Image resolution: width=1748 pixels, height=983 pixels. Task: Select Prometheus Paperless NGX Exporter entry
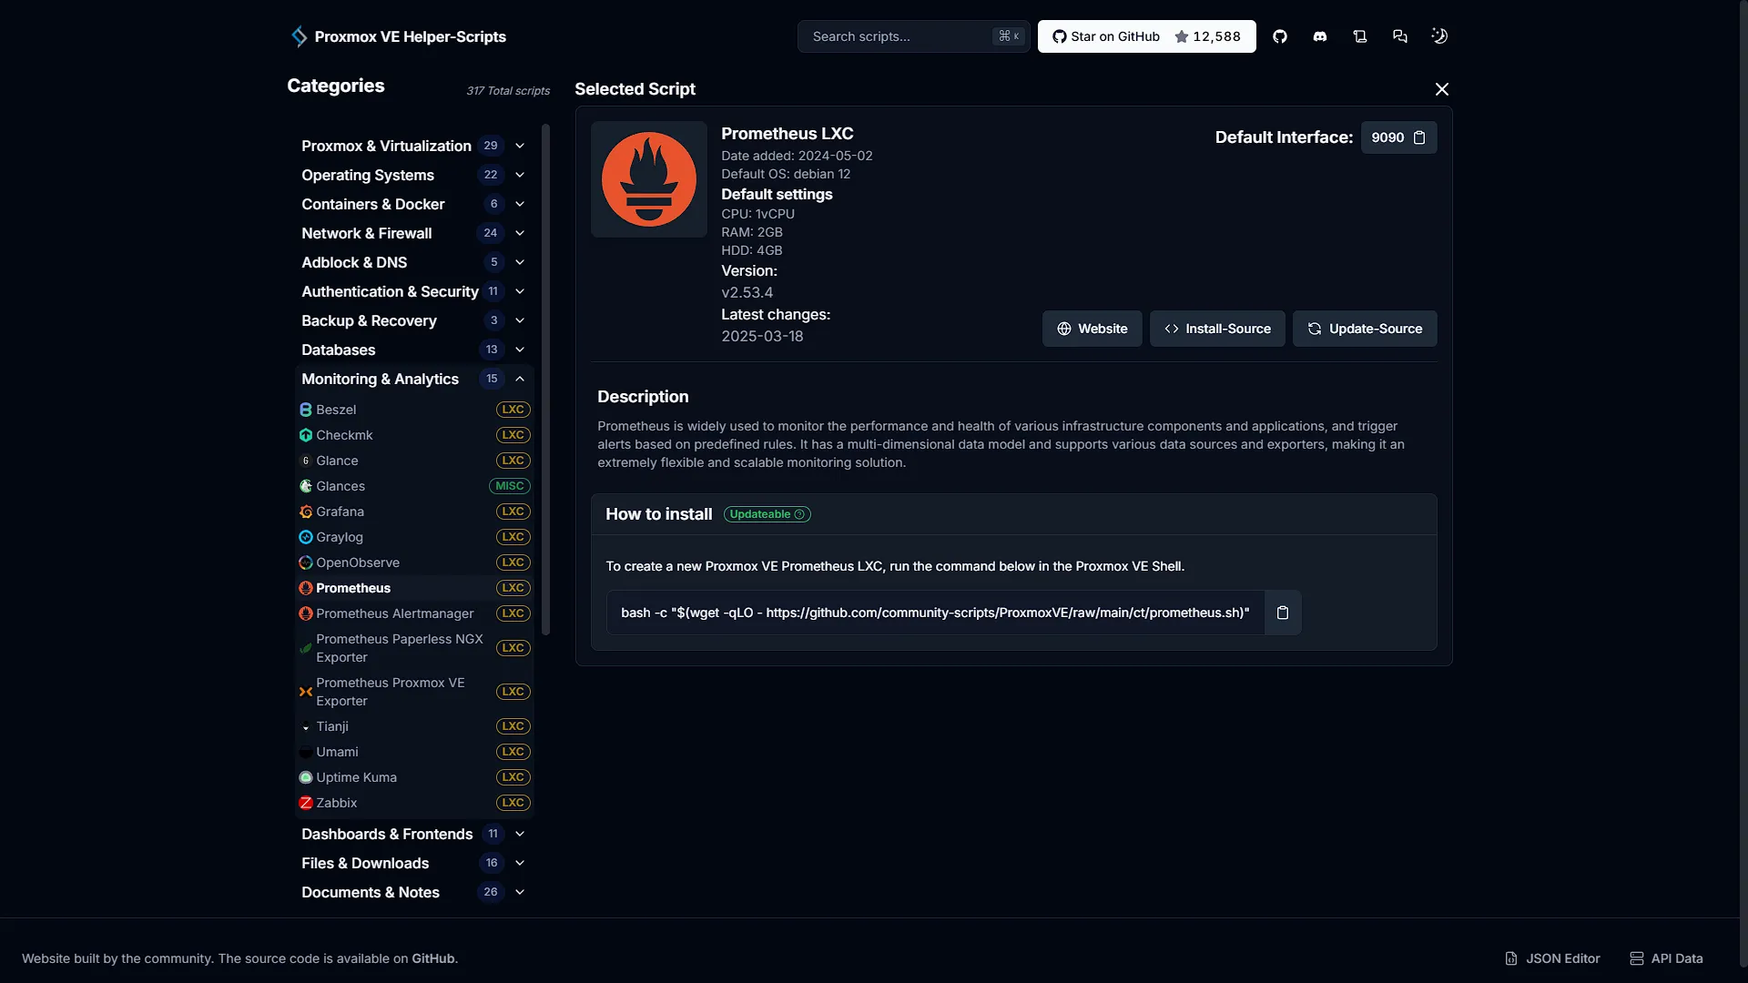(x=414, y=648)
